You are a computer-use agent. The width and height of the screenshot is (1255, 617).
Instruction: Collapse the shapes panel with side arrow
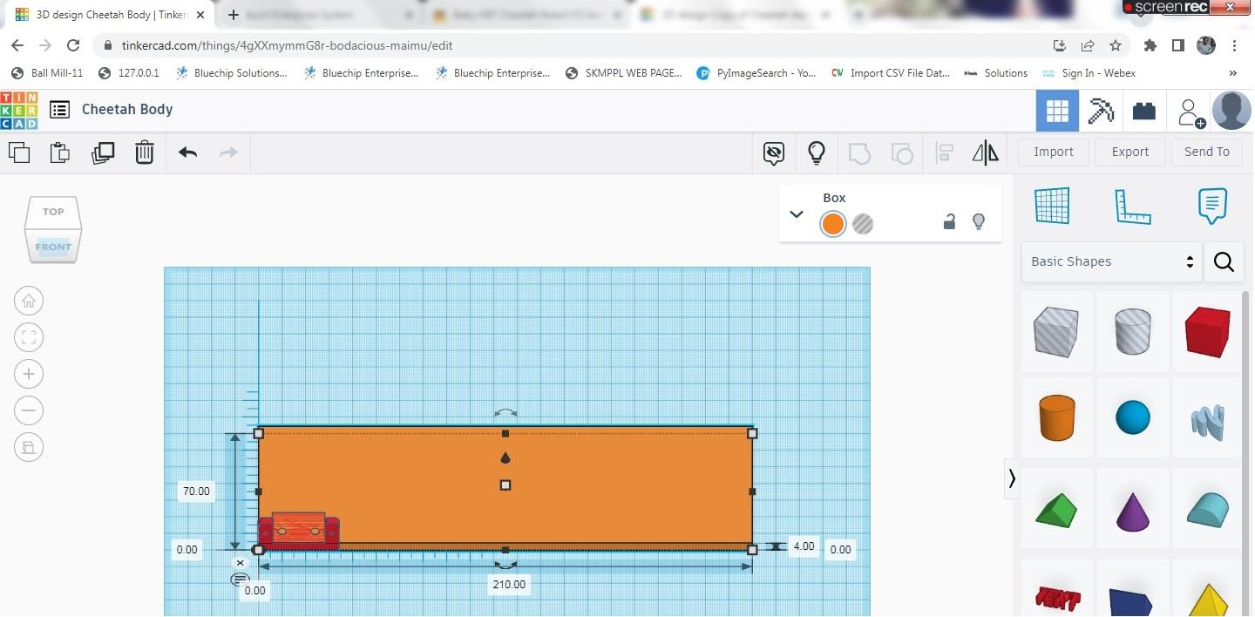tap(1012, 478)
